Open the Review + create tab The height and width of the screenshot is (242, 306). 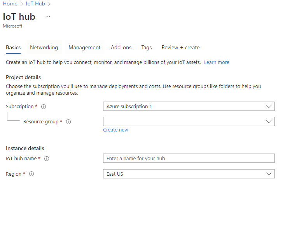tap(180, 47)
